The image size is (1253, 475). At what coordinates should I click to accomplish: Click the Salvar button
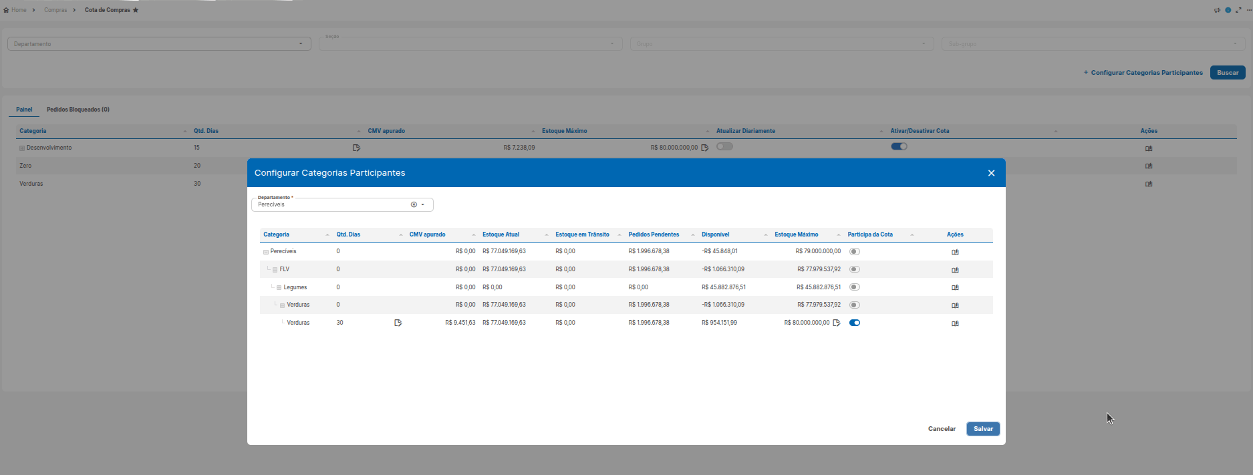click(983, 429)
